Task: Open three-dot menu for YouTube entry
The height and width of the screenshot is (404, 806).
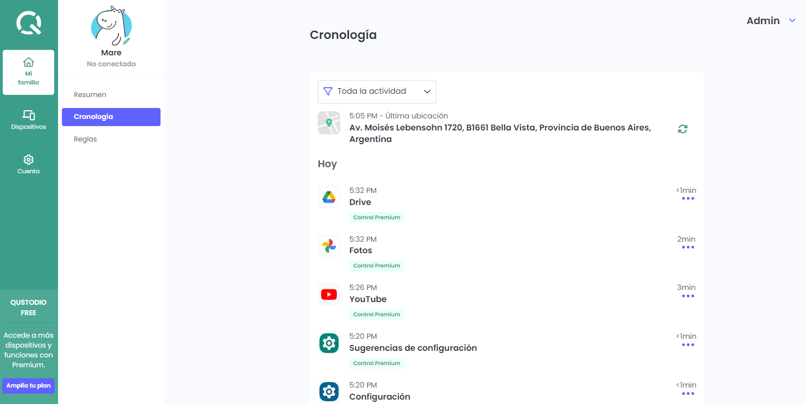Action: (688, 296)
